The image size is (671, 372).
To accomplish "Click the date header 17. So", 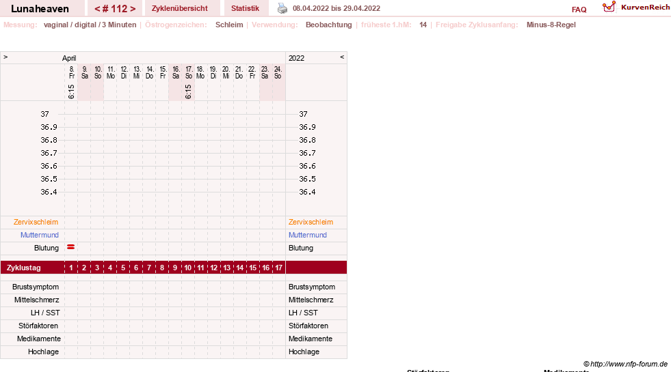I will [x=189, y=72].
